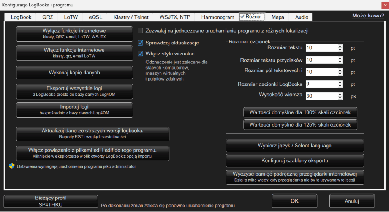
Task: Click the Może kawa? link
Action: click(x=368, y=16)
